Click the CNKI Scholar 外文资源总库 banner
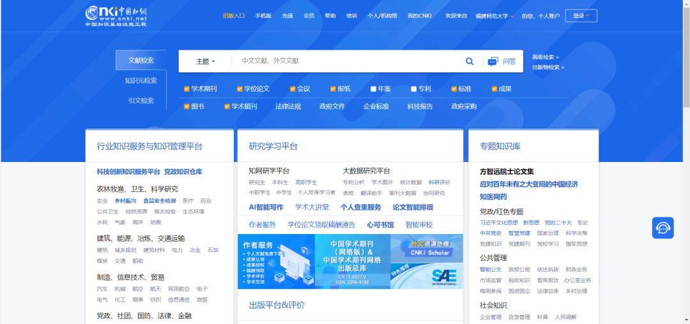This screenshot has height=324, width=690. coord(426,249)
